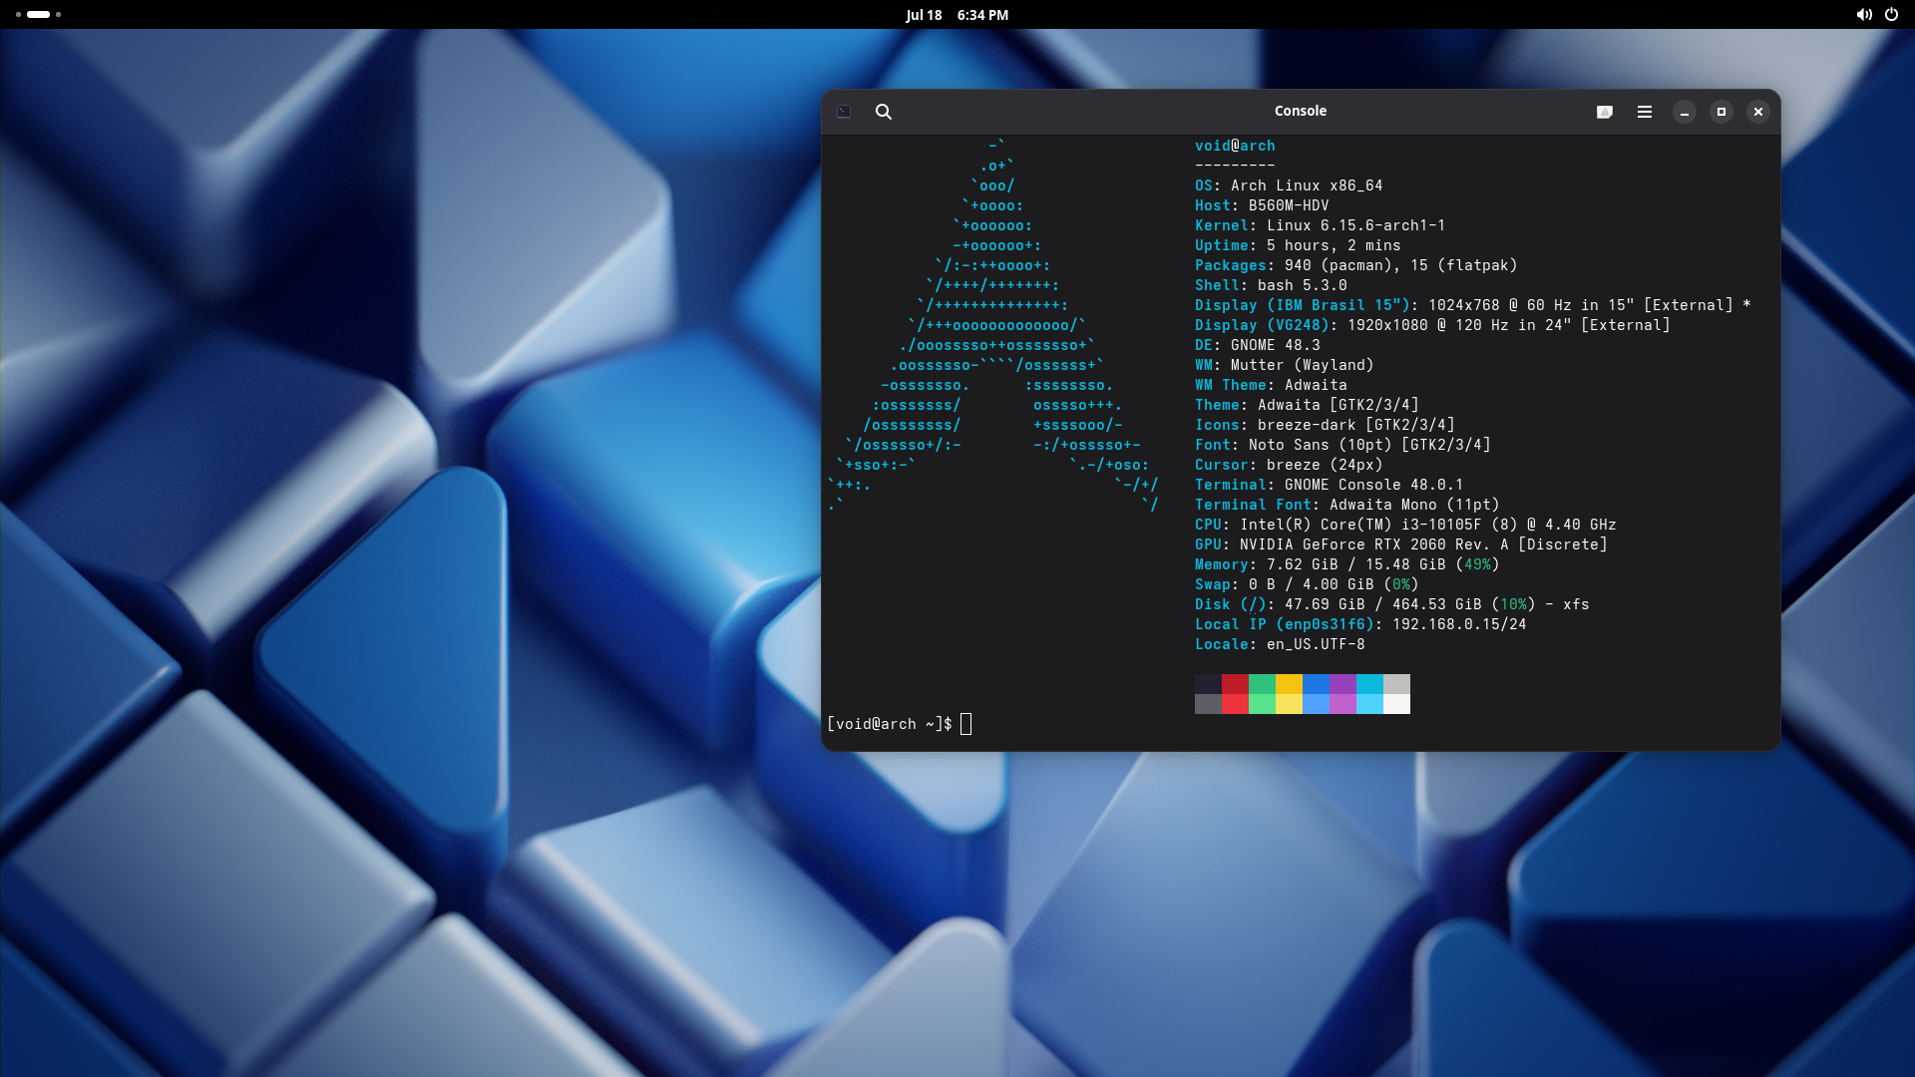This screenshot has height=1077, width=1915.
Task: Maximize the Console window
Action: (1722, 112)
